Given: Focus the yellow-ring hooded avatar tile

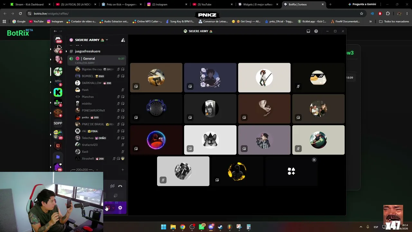Looking at the screenshot, I should (x=237, y=171).
